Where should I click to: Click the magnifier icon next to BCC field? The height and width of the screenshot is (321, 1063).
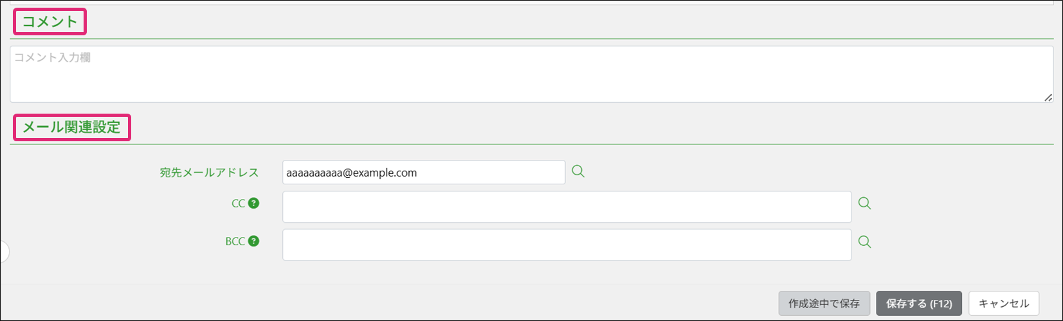pos(865,242)
